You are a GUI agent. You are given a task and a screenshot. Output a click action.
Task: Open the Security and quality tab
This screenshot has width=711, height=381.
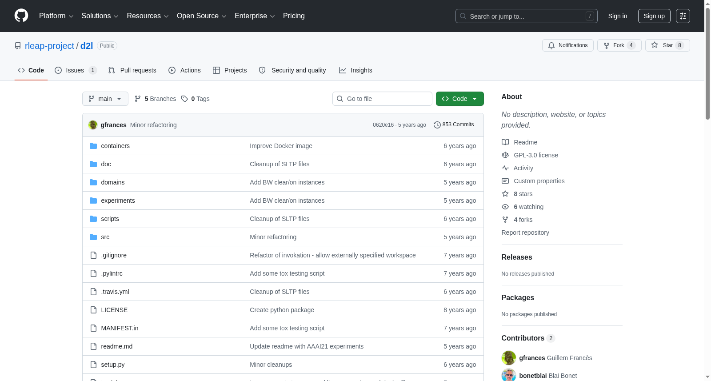pos(292,70)
